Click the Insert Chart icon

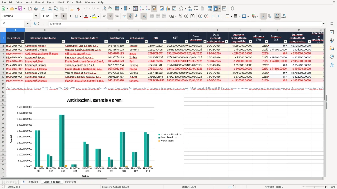point(168,9)
